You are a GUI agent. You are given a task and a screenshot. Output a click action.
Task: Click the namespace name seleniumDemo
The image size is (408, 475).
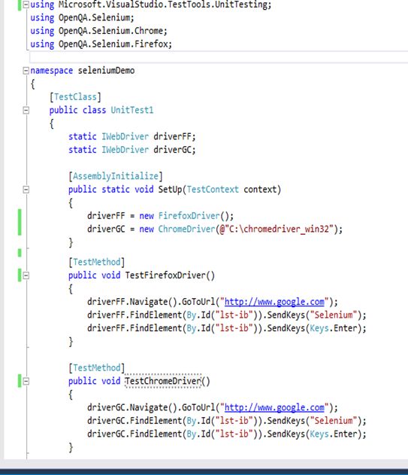[106, 71]
